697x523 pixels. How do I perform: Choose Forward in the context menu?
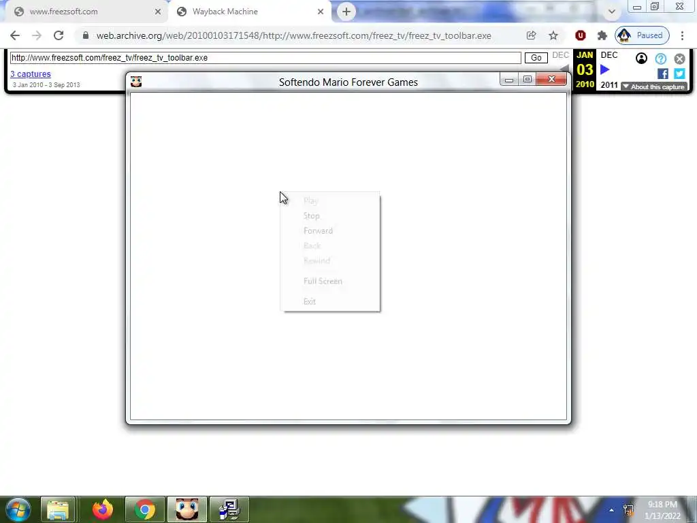pyautogui.click(x=330, y=231)
